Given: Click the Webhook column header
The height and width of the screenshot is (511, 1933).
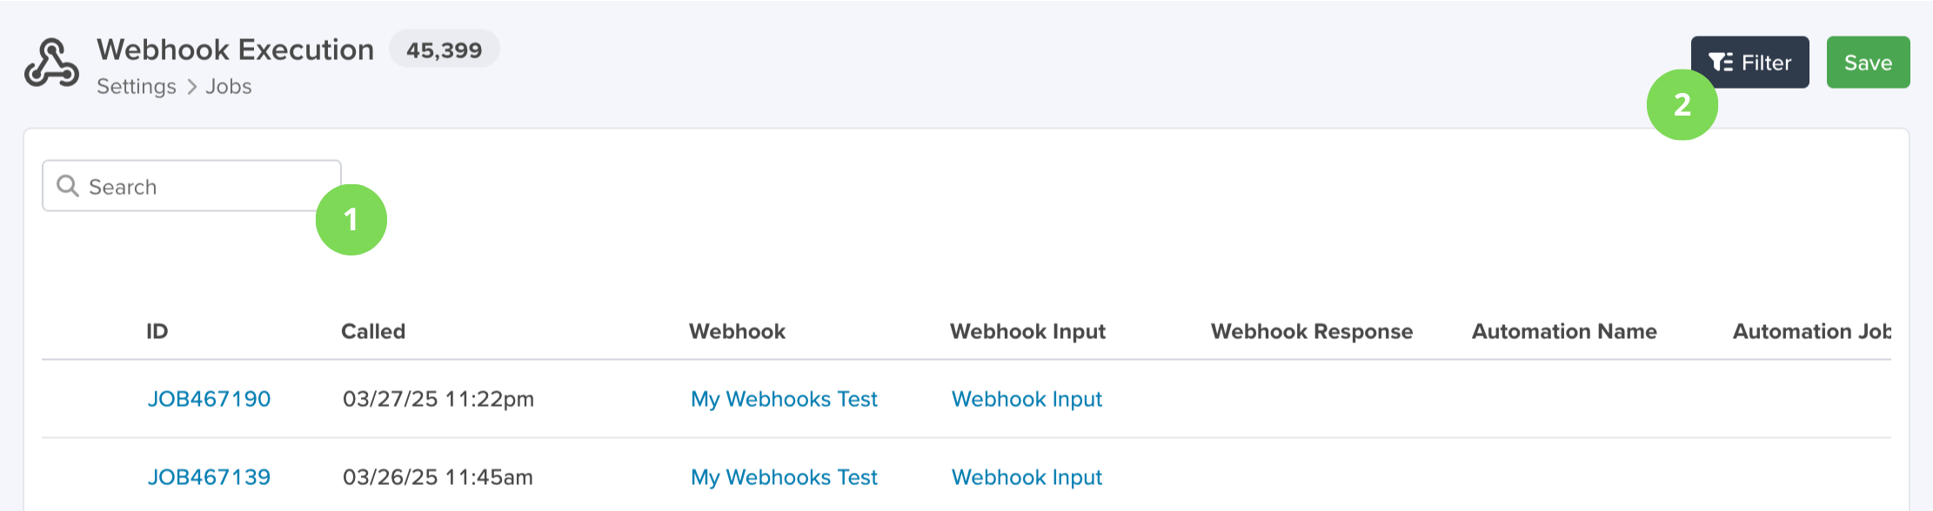Looking at the screenshot, I should (737, 331).
